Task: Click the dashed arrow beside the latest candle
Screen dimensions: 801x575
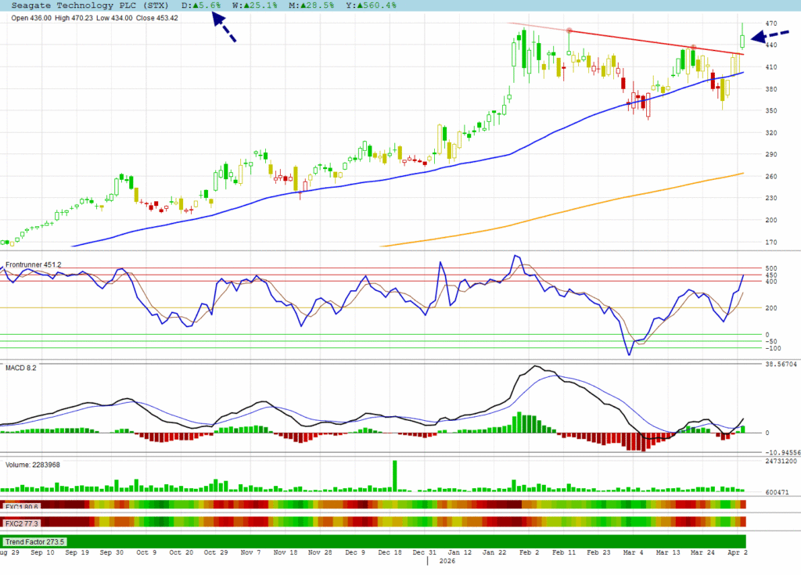Action: (769, 36)
